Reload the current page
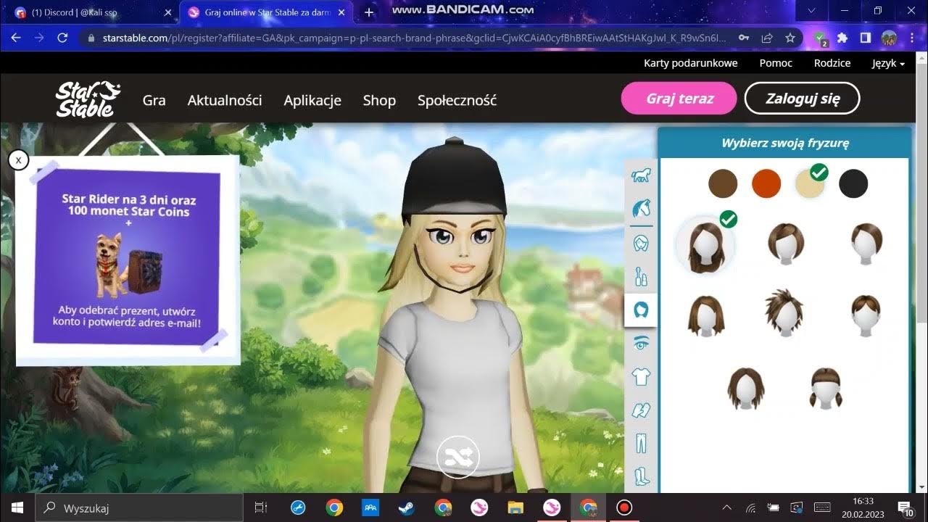 (62, 38)
